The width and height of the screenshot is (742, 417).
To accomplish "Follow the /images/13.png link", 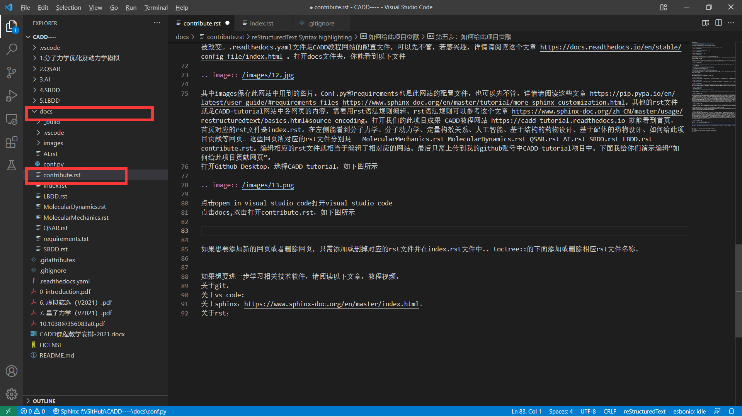I will pos(268,185).
